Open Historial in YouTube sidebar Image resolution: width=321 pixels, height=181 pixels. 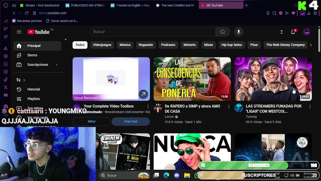(x=37, y=89)
